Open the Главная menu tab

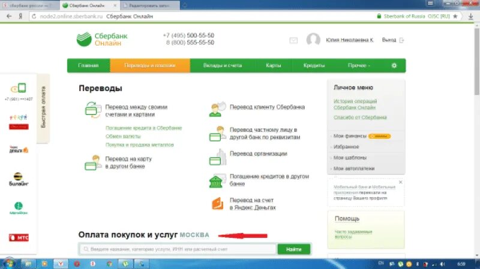tap(88, 65)
